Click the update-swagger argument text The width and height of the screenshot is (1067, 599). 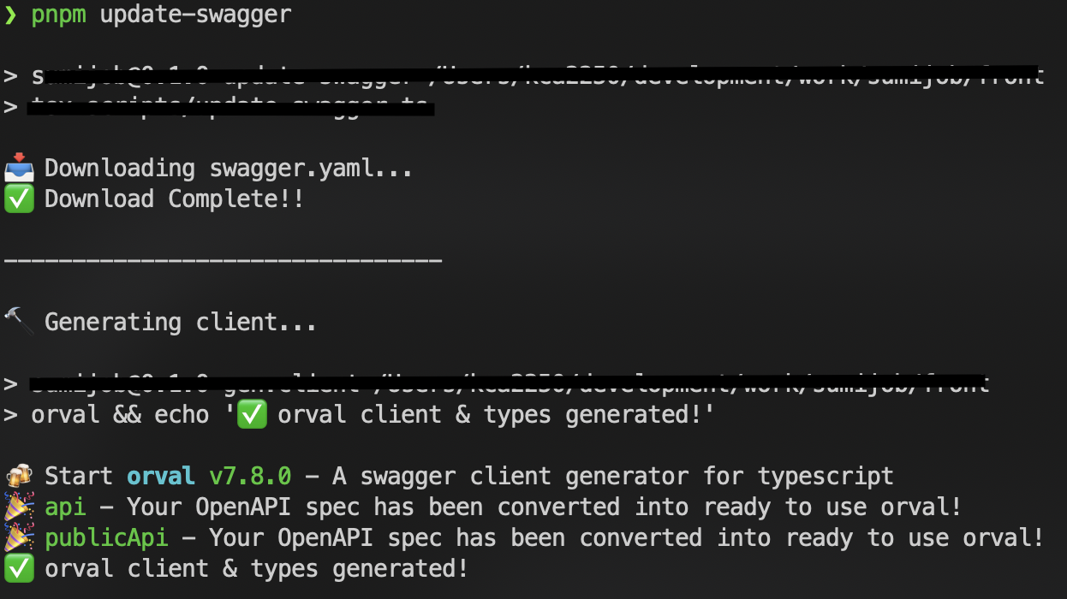pyautogui.click(x=195, y=15)
